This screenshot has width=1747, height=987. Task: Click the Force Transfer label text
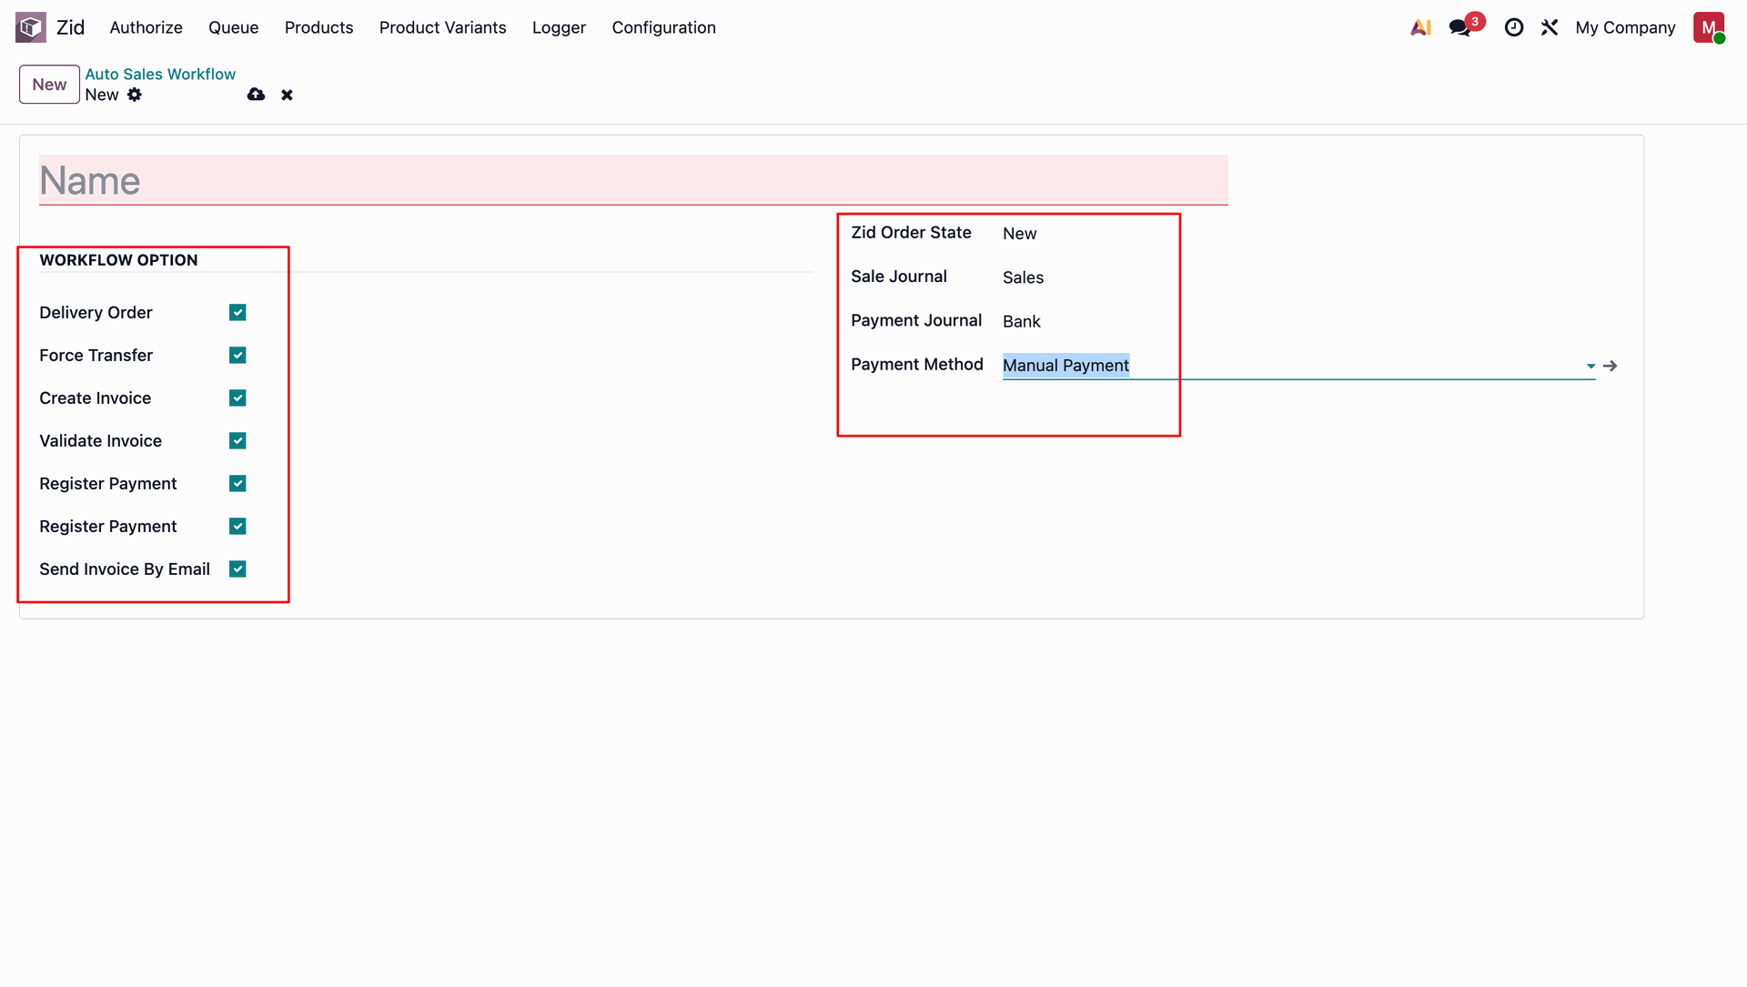tap(96, 356)
